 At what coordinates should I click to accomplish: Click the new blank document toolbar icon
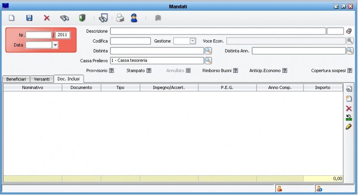click(x=12, y=18)
